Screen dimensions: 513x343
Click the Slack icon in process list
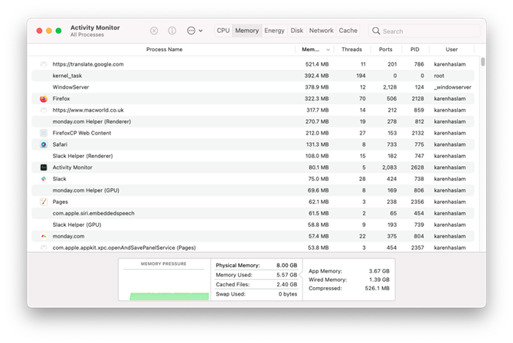click(44, 179)
